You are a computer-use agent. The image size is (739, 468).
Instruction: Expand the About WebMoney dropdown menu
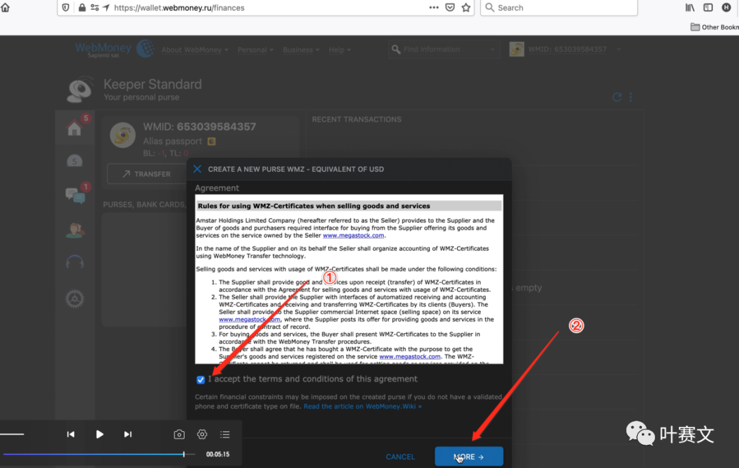(195, 50)
